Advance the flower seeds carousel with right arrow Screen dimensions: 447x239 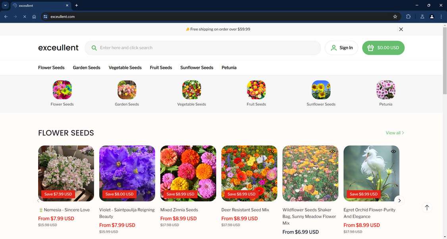(399, 200)
